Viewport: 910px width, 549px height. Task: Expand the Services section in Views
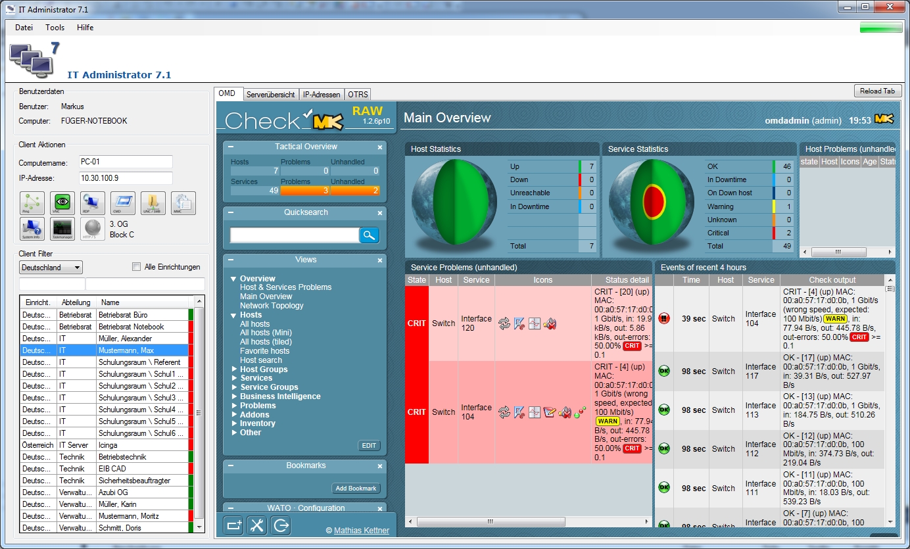pos(234,378)
